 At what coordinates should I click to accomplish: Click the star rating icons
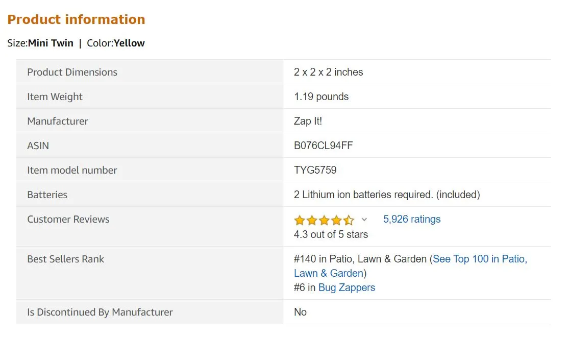tap(324, 220)
